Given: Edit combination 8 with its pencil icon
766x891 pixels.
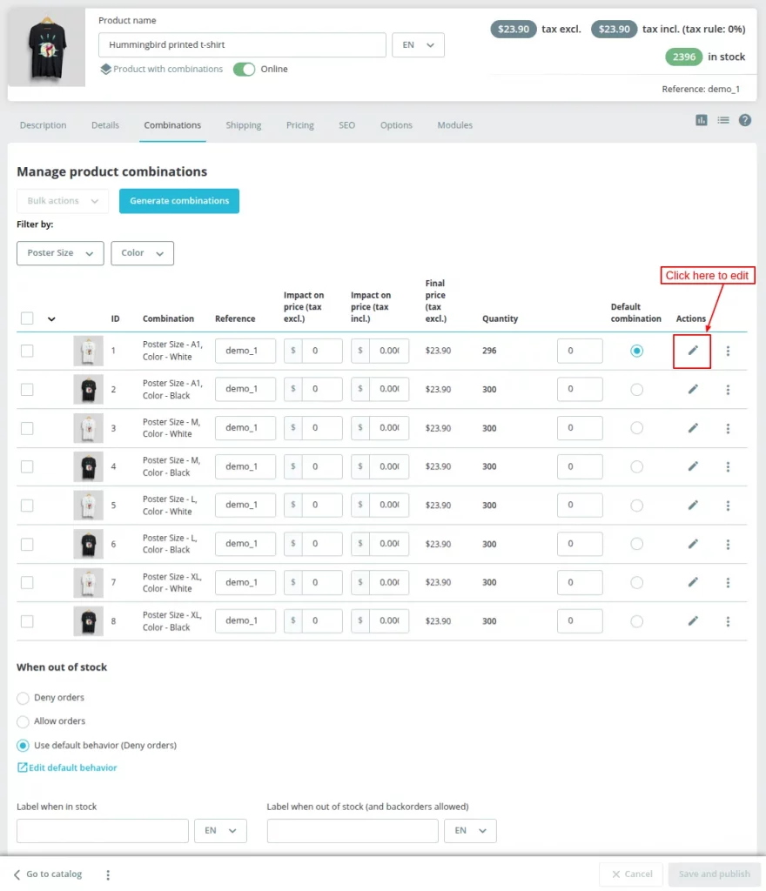Looking at the screenshot, I should 691,620.
